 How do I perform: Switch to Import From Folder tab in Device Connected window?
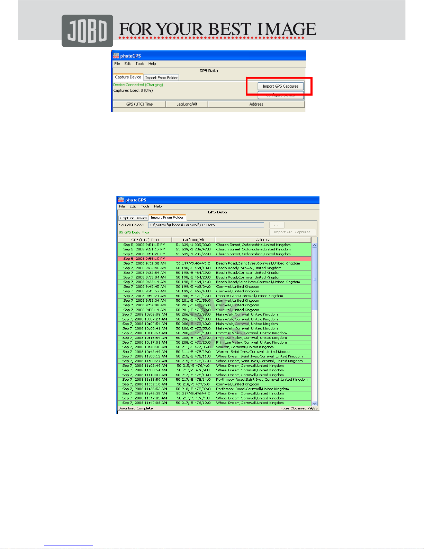pos(161,78)
